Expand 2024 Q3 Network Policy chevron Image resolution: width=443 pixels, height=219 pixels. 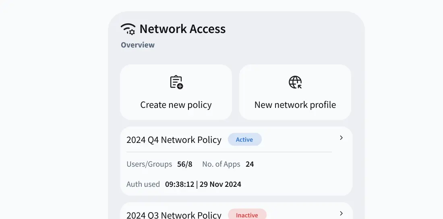[341, 213]
